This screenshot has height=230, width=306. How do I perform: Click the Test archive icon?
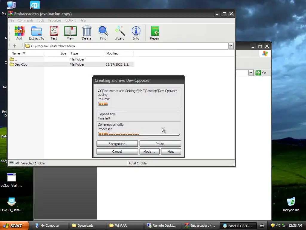[54, 33]
